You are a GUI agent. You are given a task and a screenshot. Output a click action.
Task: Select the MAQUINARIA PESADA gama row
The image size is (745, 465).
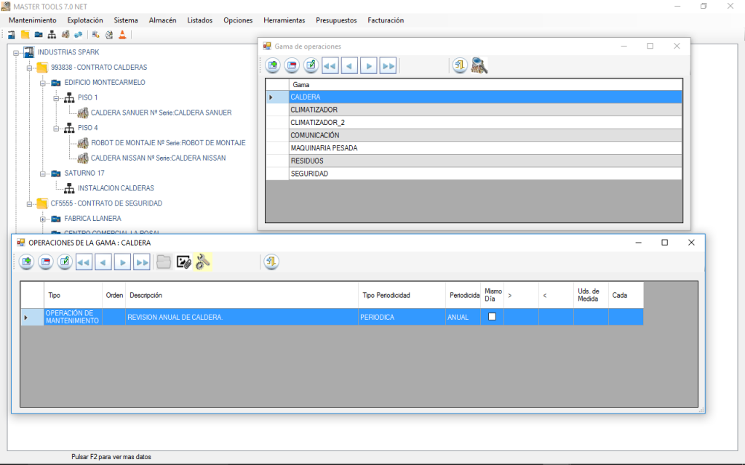[x=324, y=148]
